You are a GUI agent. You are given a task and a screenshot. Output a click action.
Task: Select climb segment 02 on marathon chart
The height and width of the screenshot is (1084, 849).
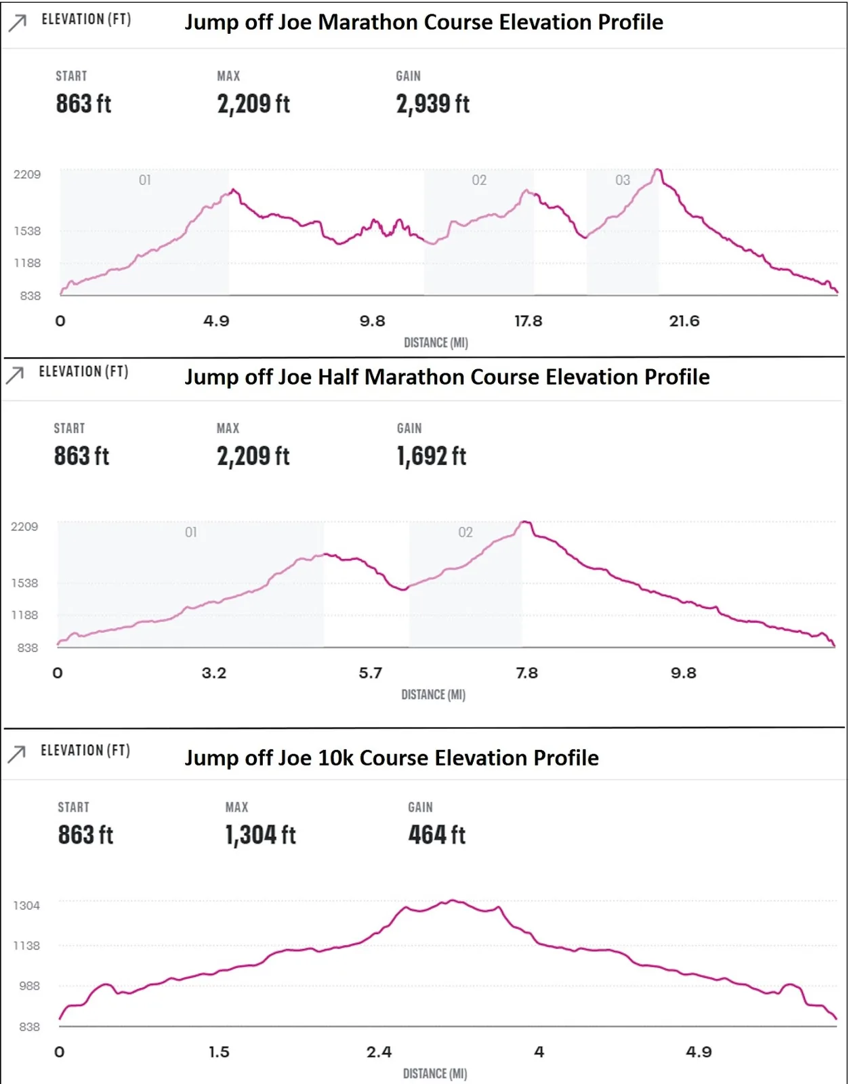[479, 232]
